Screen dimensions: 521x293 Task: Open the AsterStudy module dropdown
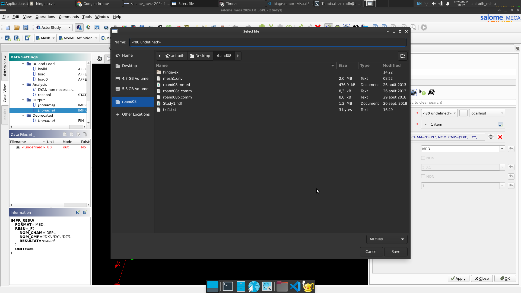point(54,27)
